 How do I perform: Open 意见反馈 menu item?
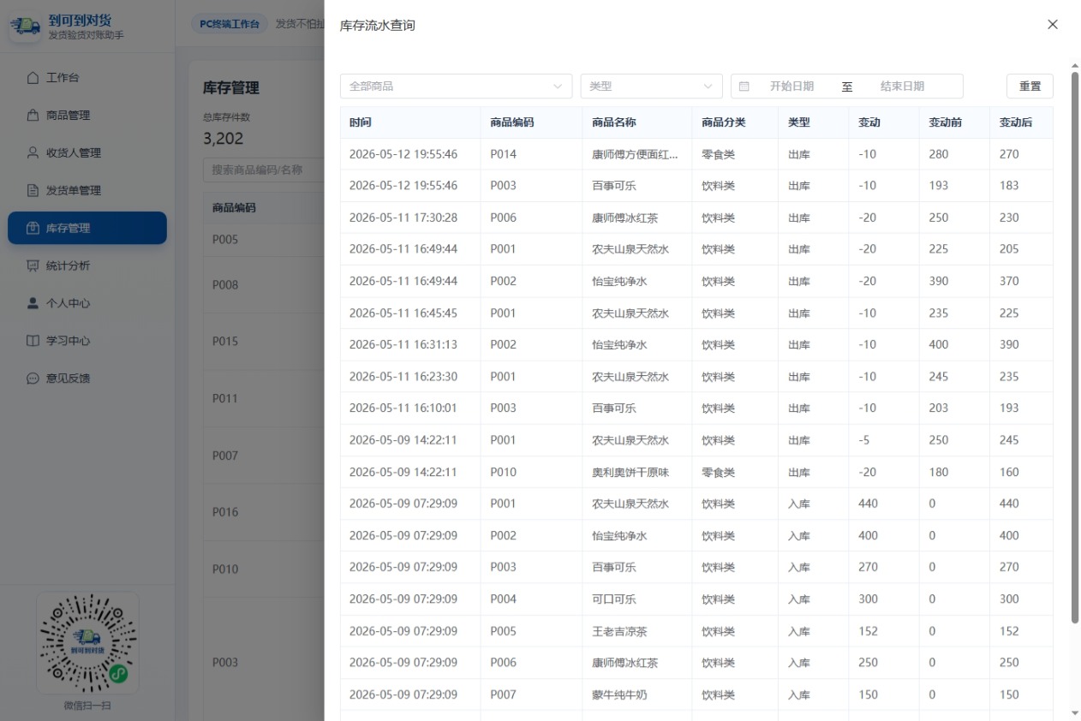(87, 378)
